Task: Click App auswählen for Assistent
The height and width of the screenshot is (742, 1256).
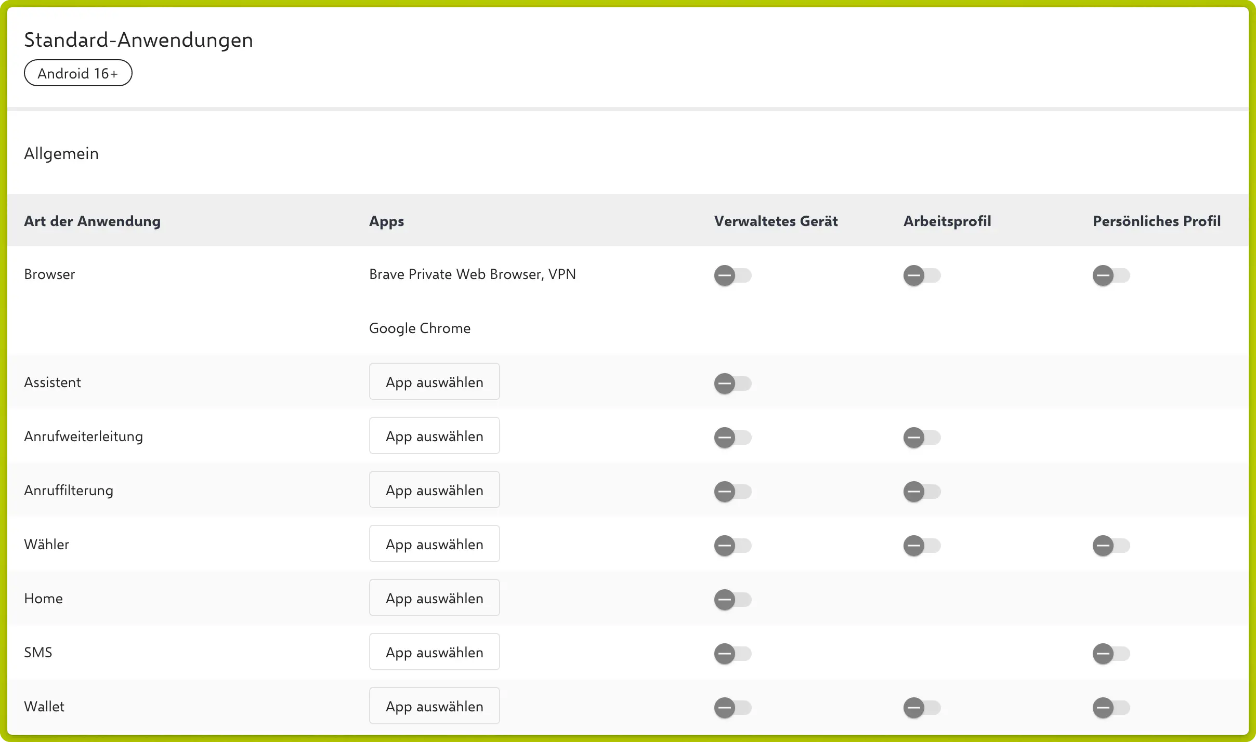Action: (x=434, y=382)
